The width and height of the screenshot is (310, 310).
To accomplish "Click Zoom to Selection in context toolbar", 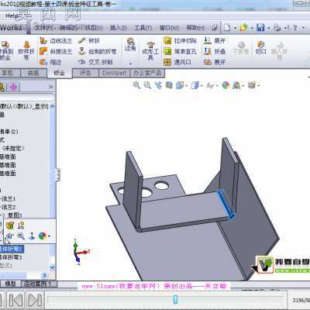I will (x=21, y=236).
